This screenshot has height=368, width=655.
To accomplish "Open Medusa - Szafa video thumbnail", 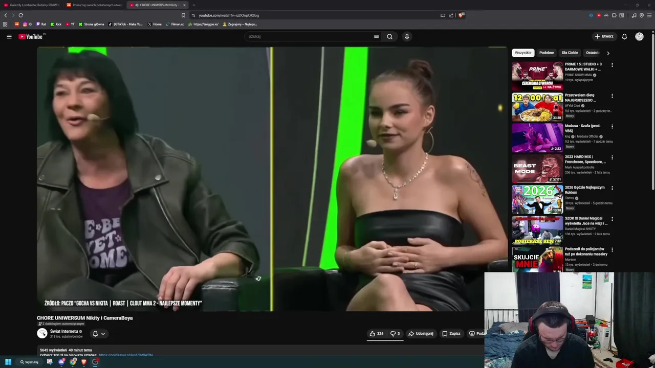I will point(537,137).
